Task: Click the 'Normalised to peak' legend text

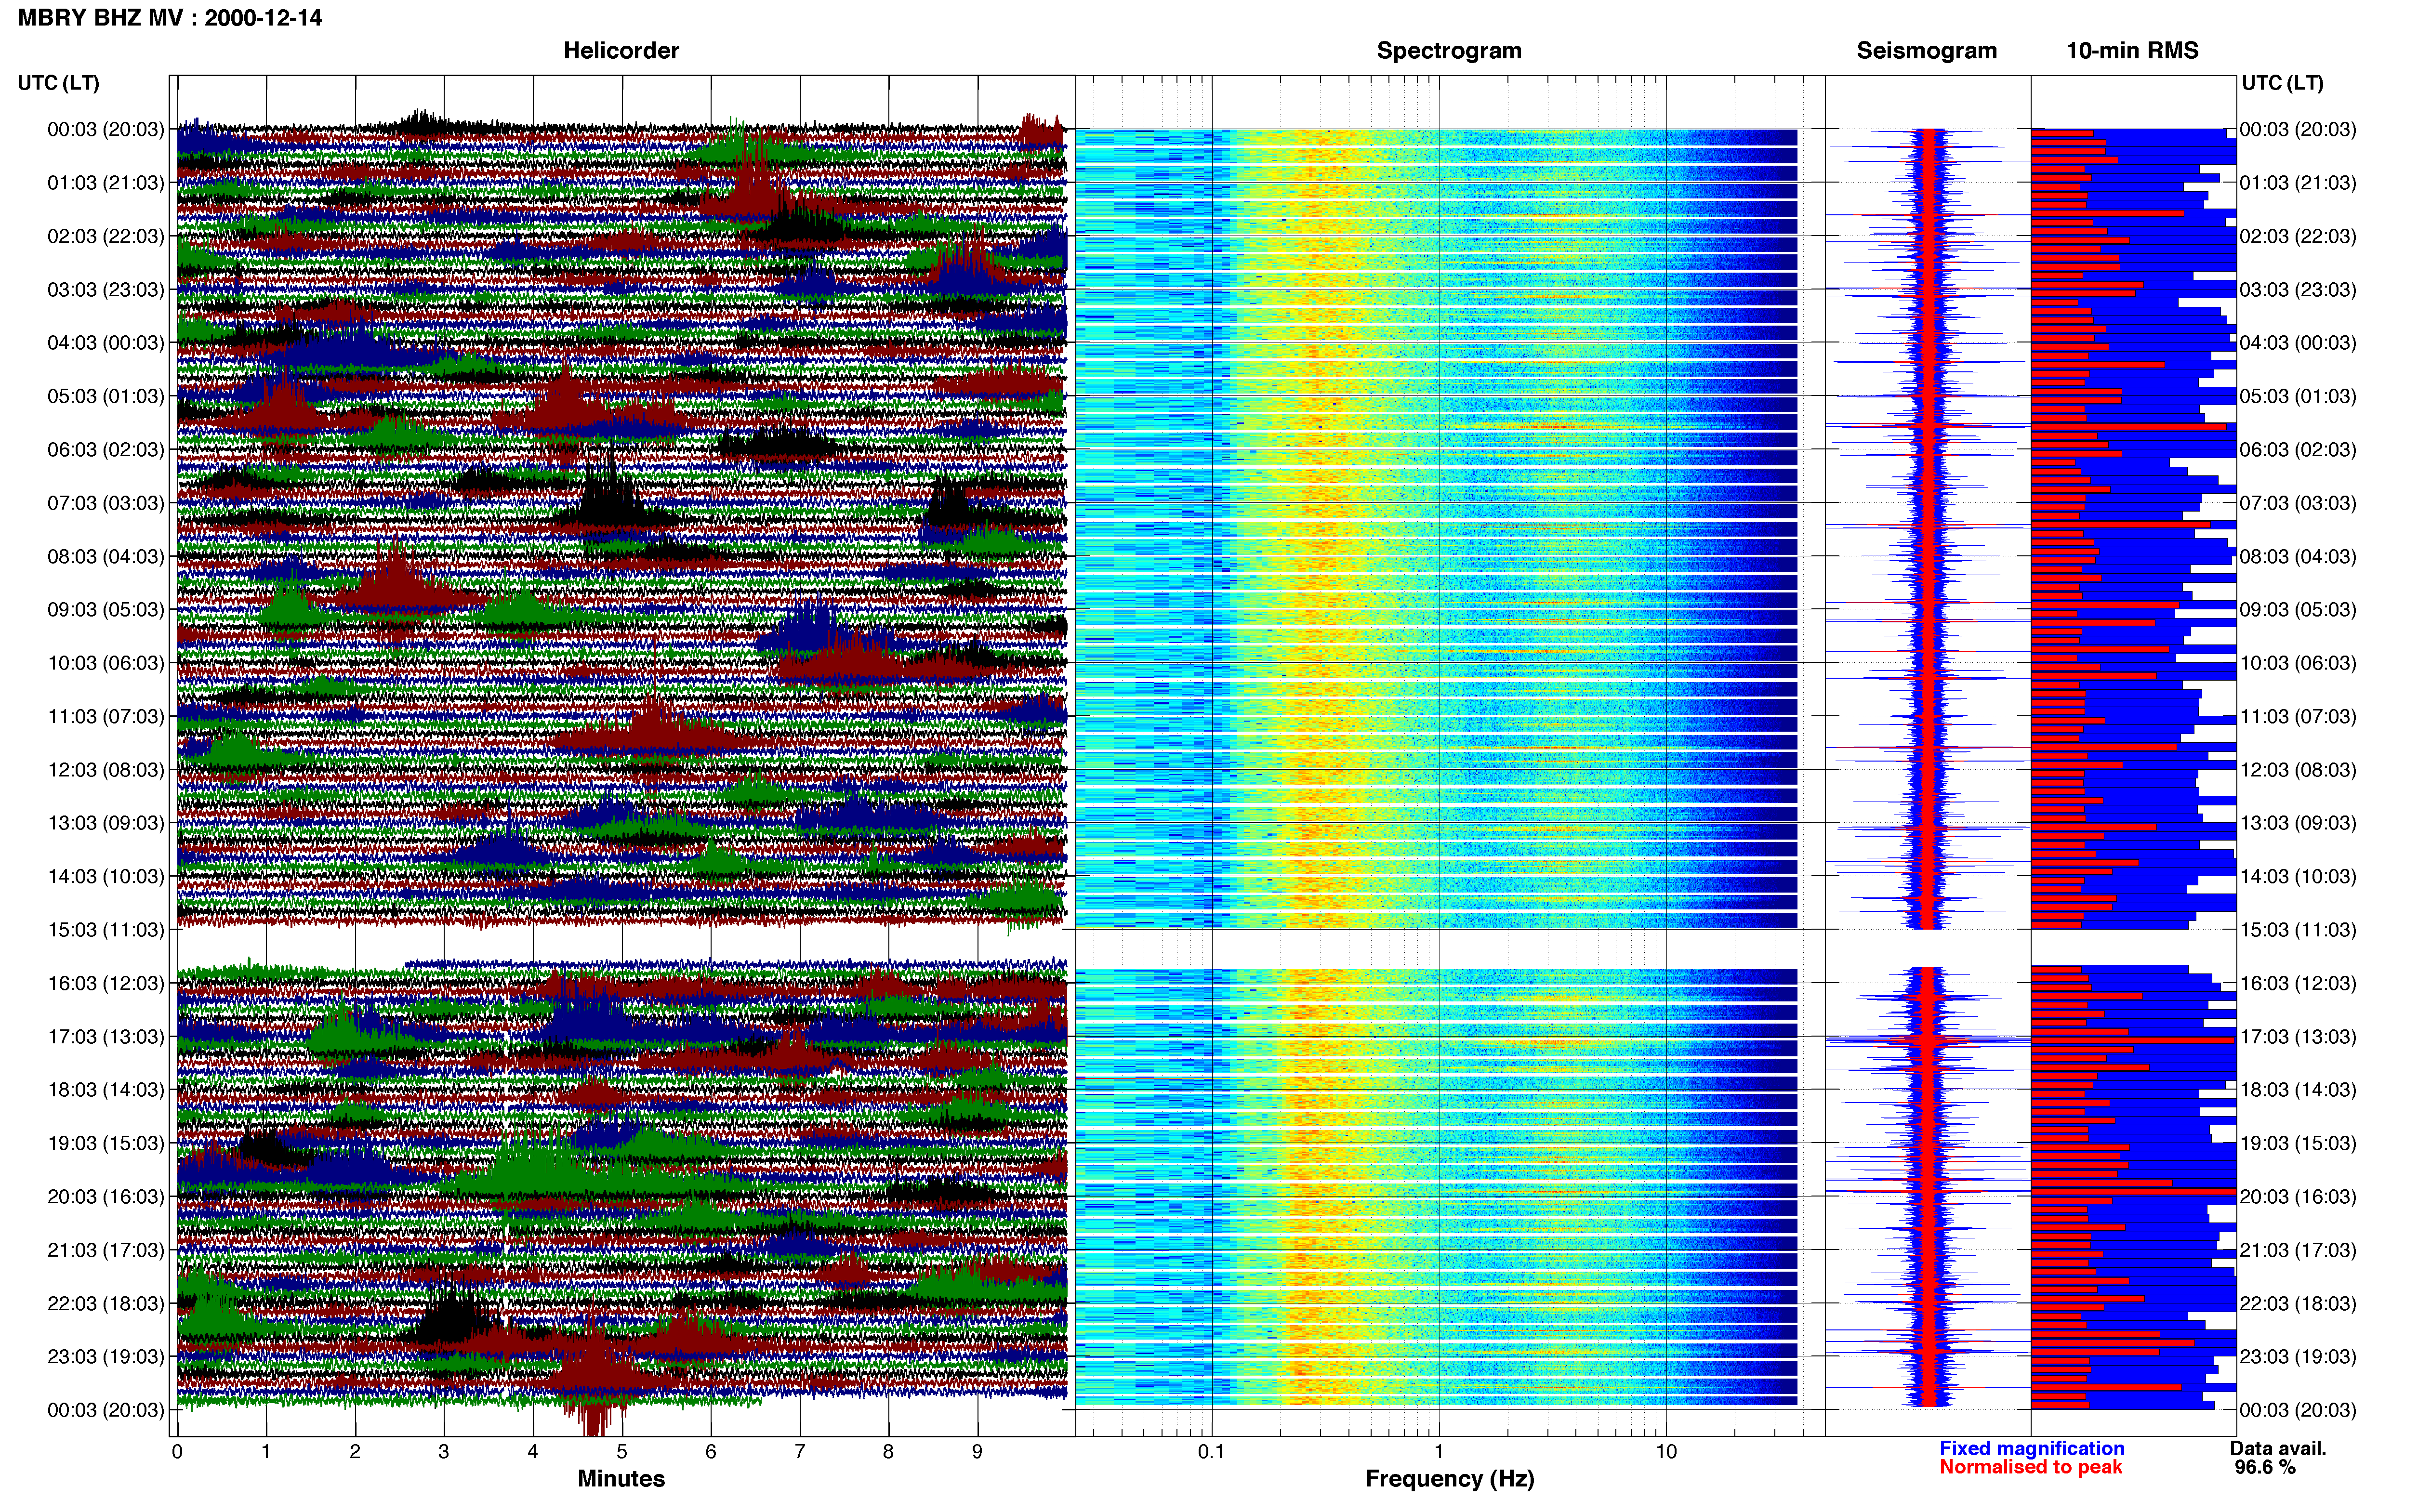Action: coord(2031,1467)
